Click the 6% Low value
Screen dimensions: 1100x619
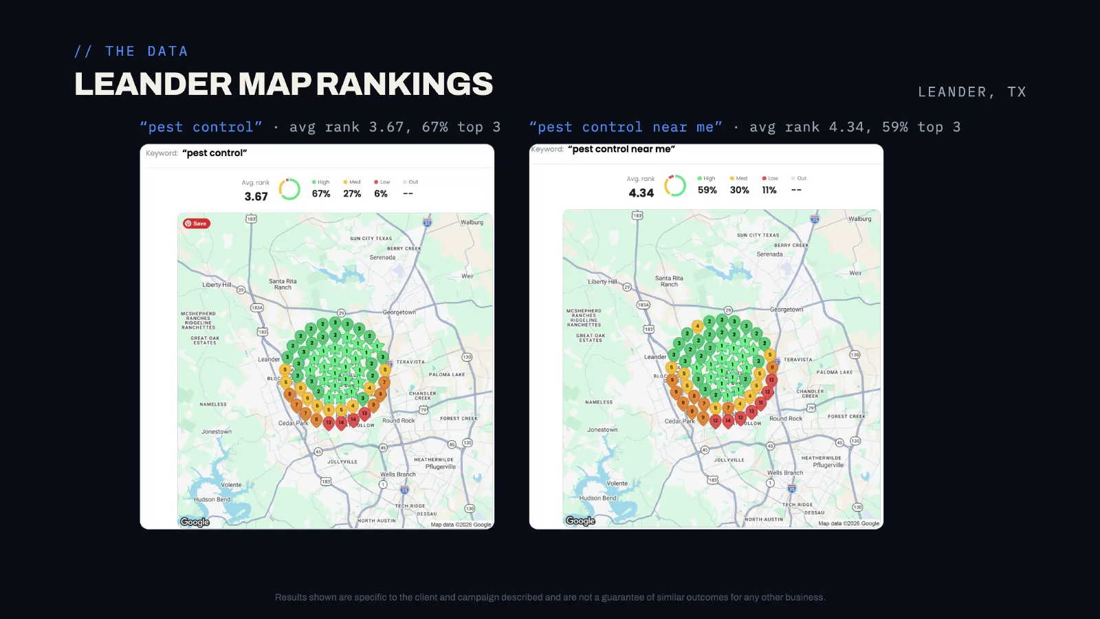381,194
